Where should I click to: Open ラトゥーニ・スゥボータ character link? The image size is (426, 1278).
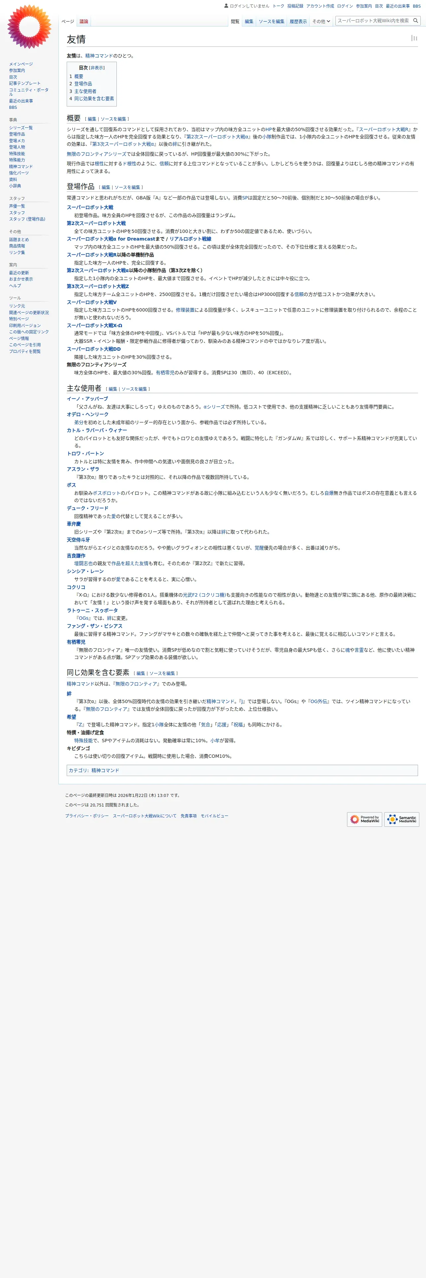[x=92, y=611]
